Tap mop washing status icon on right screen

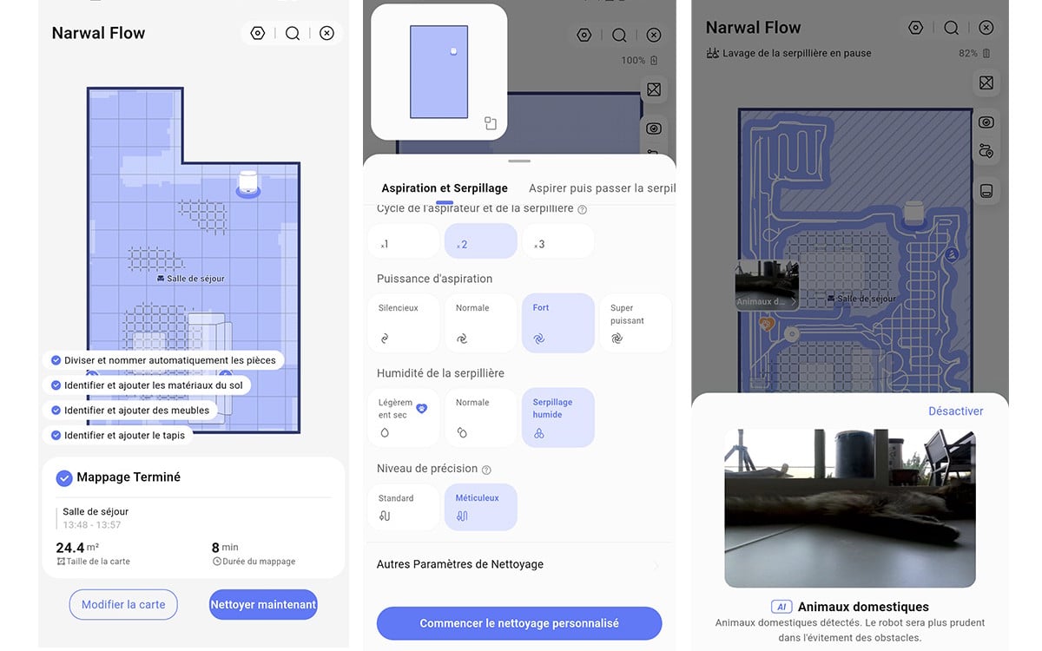point(713,53)
